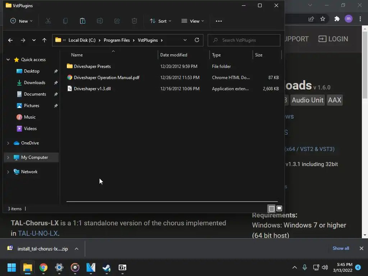The width and height of the screenshot is (368, 276).
Task: Go forward with the right arrow button
Action: click(x=23, y=40)
